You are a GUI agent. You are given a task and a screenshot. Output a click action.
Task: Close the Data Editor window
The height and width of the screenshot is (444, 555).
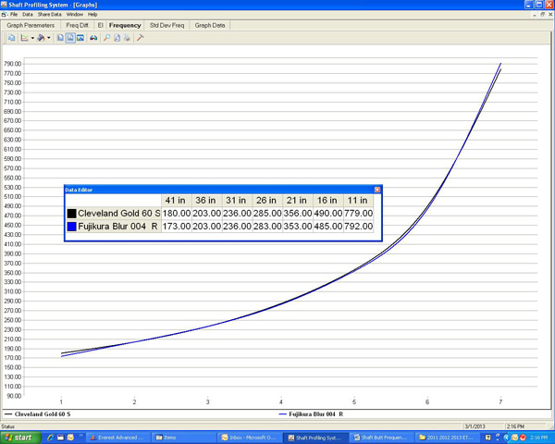point(377,190)
